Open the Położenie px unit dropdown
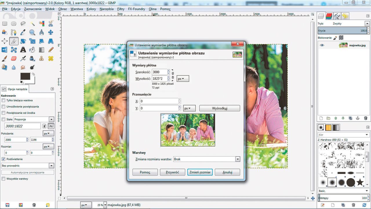Screen dimensions: 371x209 48,134
